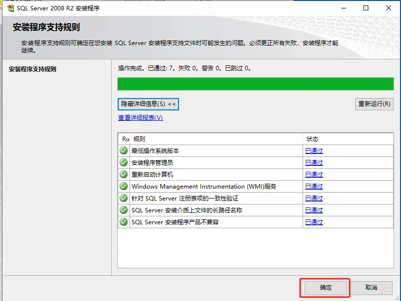
Task: Click green check icon for 长路径名称 row
Action: coord(124,210)
